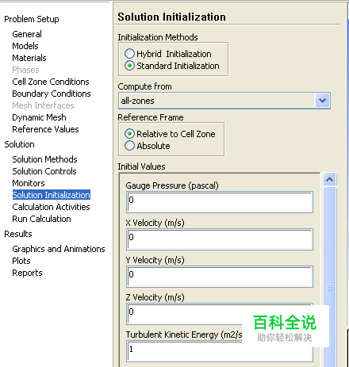Go to Boundary Conditions panel

coord(52,94)
